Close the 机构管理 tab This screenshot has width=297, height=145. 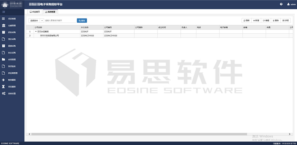coord(57,12)
